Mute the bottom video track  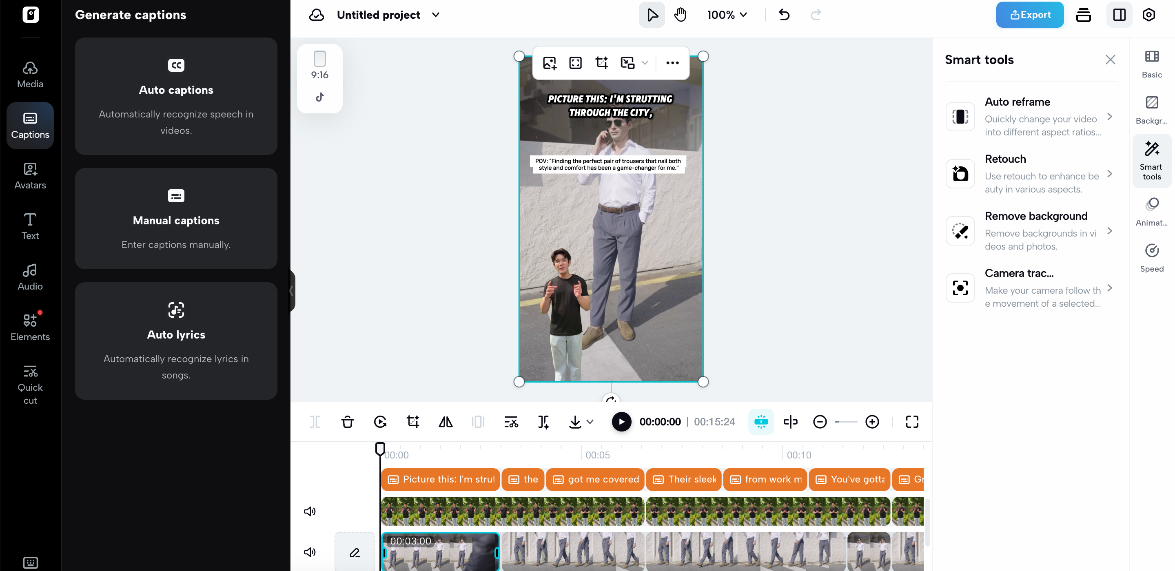310,552
